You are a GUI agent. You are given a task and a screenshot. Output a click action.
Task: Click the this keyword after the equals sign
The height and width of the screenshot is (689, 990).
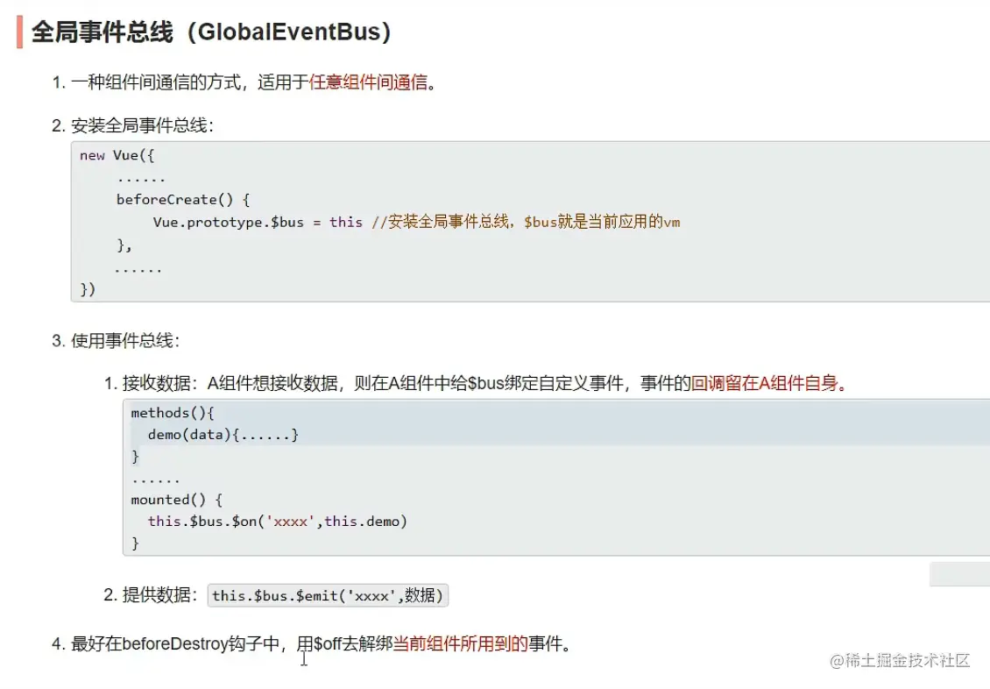click(x=346, y=223)
